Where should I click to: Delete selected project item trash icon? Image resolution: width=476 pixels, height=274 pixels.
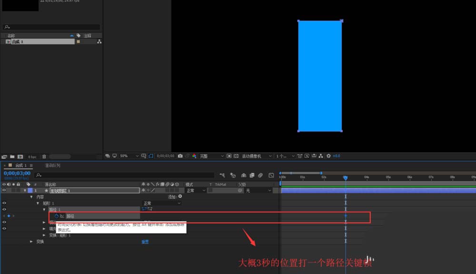pyautogui.click(x=44, y=157)
